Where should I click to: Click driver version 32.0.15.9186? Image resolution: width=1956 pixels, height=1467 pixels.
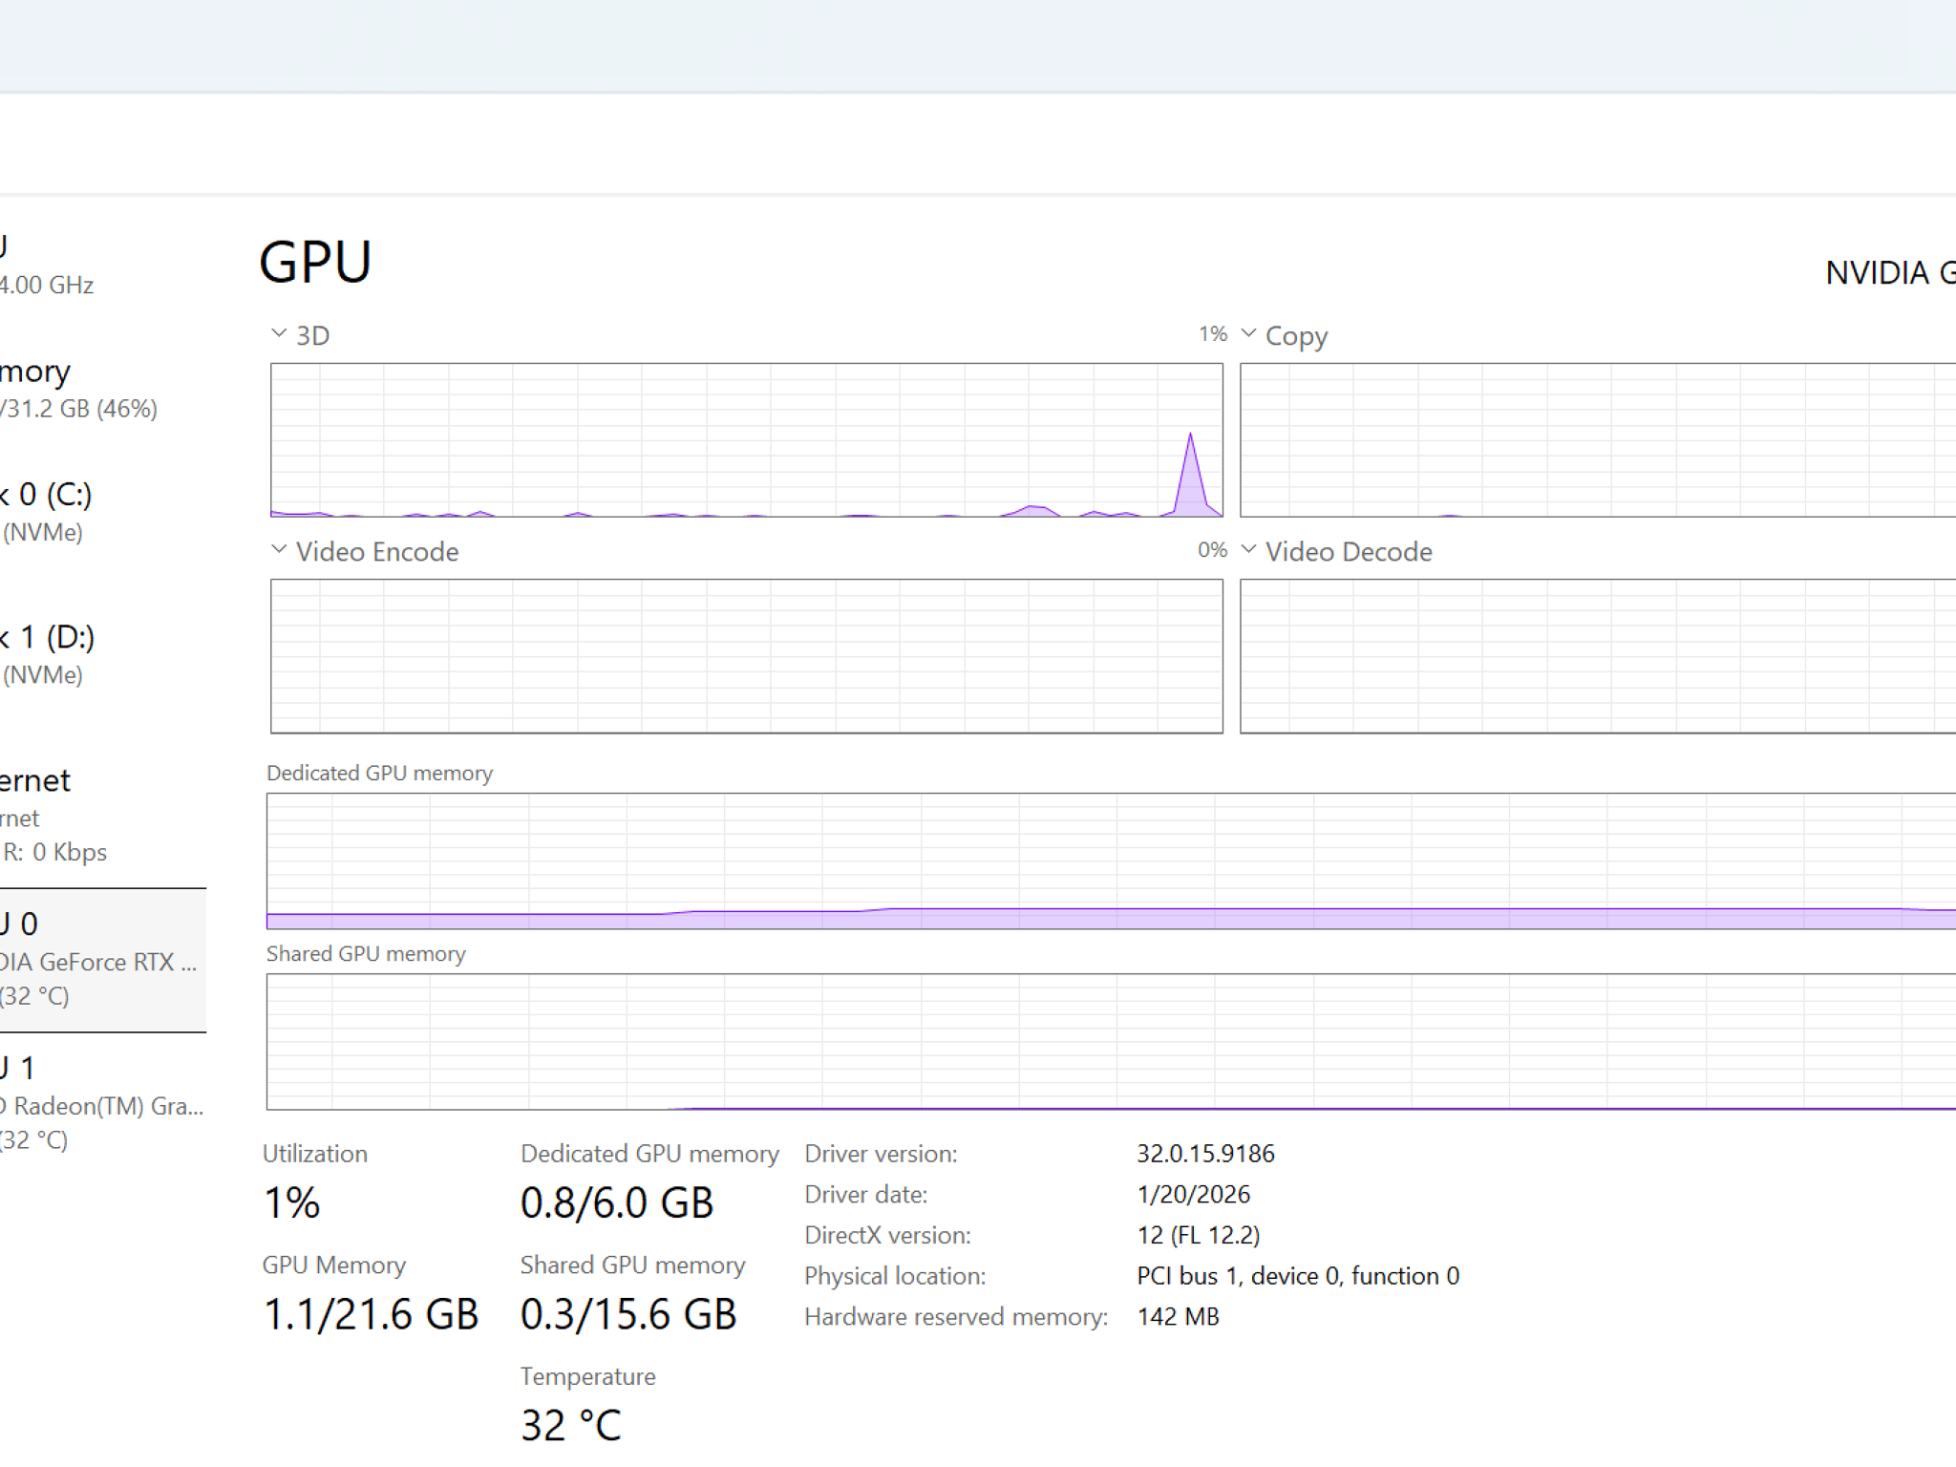[x=1205, y=1154]
